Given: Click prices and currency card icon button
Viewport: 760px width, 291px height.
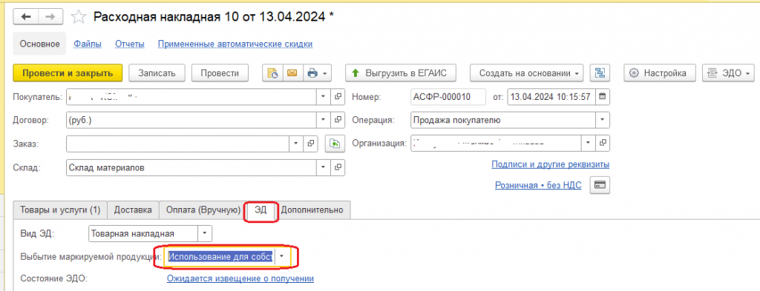Looking at the screenshot, I should pyautogui.click(x=600, y=185).
